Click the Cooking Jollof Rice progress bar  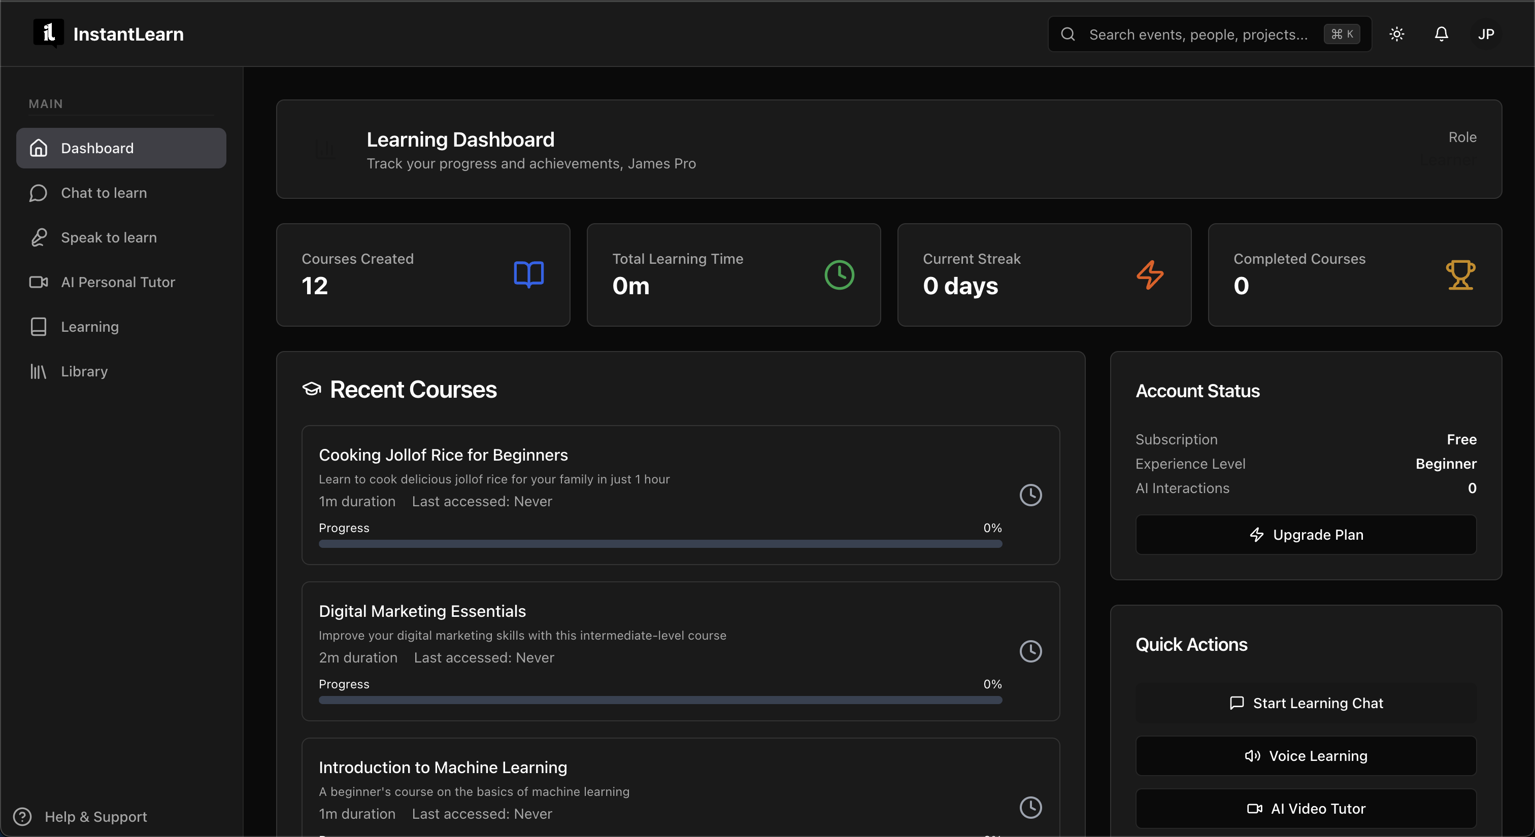(x=660, y=543)
